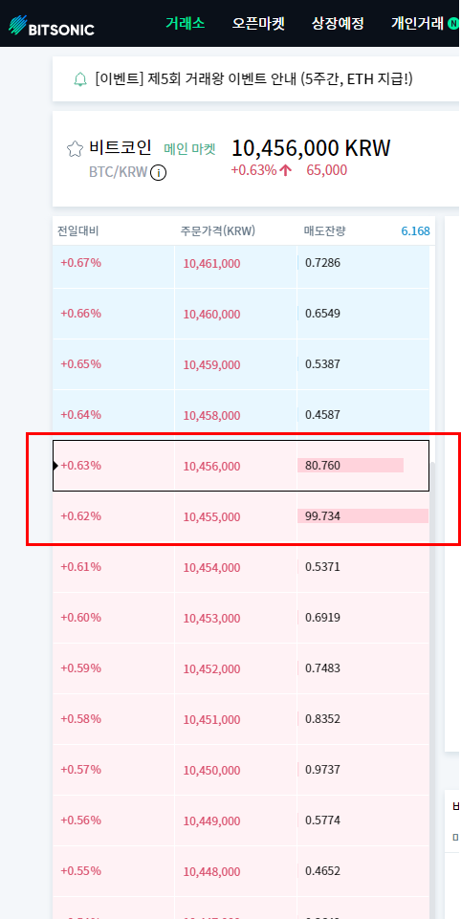
Task: Click the Bitsonic logo
Action: (51, 25)
